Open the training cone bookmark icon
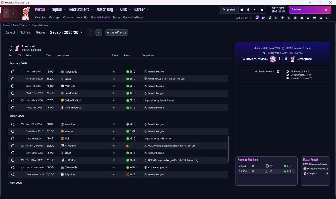 [289, 18]
